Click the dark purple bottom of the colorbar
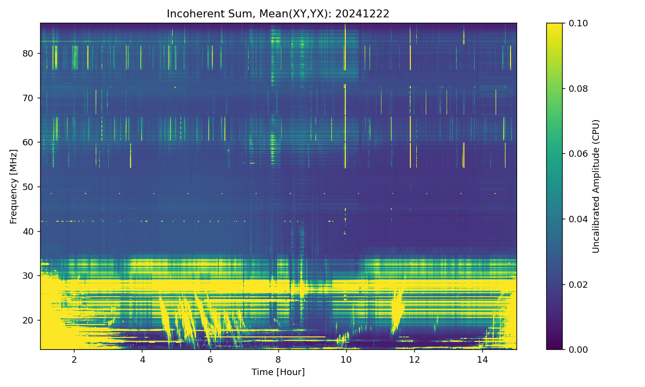Screen dimensions: 645x387 click(554, 347)
